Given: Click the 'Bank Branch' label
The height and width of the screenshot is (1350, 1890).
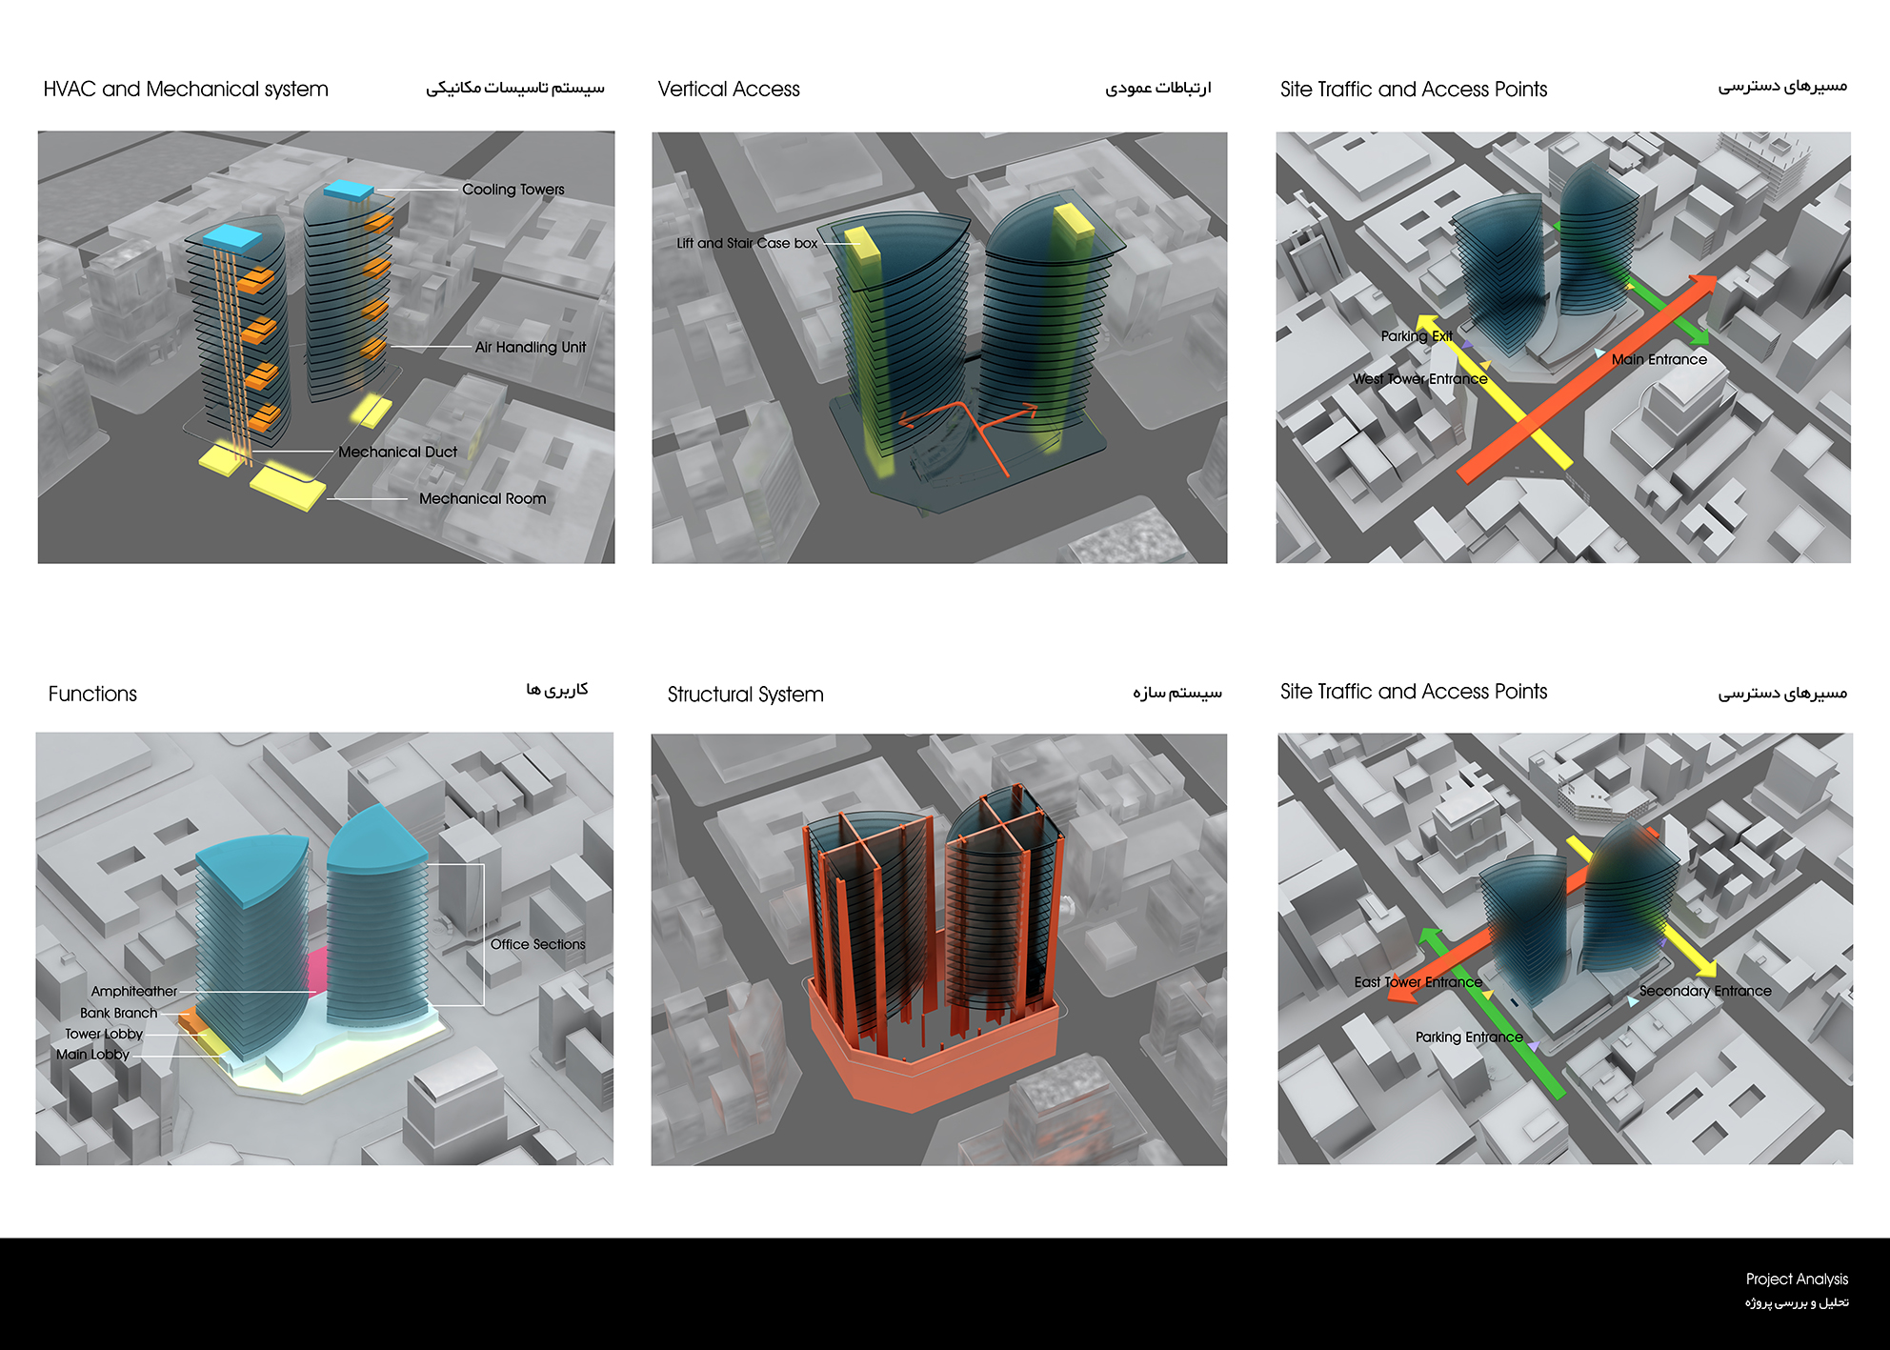Looking at the screenshot, I should (119, 1013).
